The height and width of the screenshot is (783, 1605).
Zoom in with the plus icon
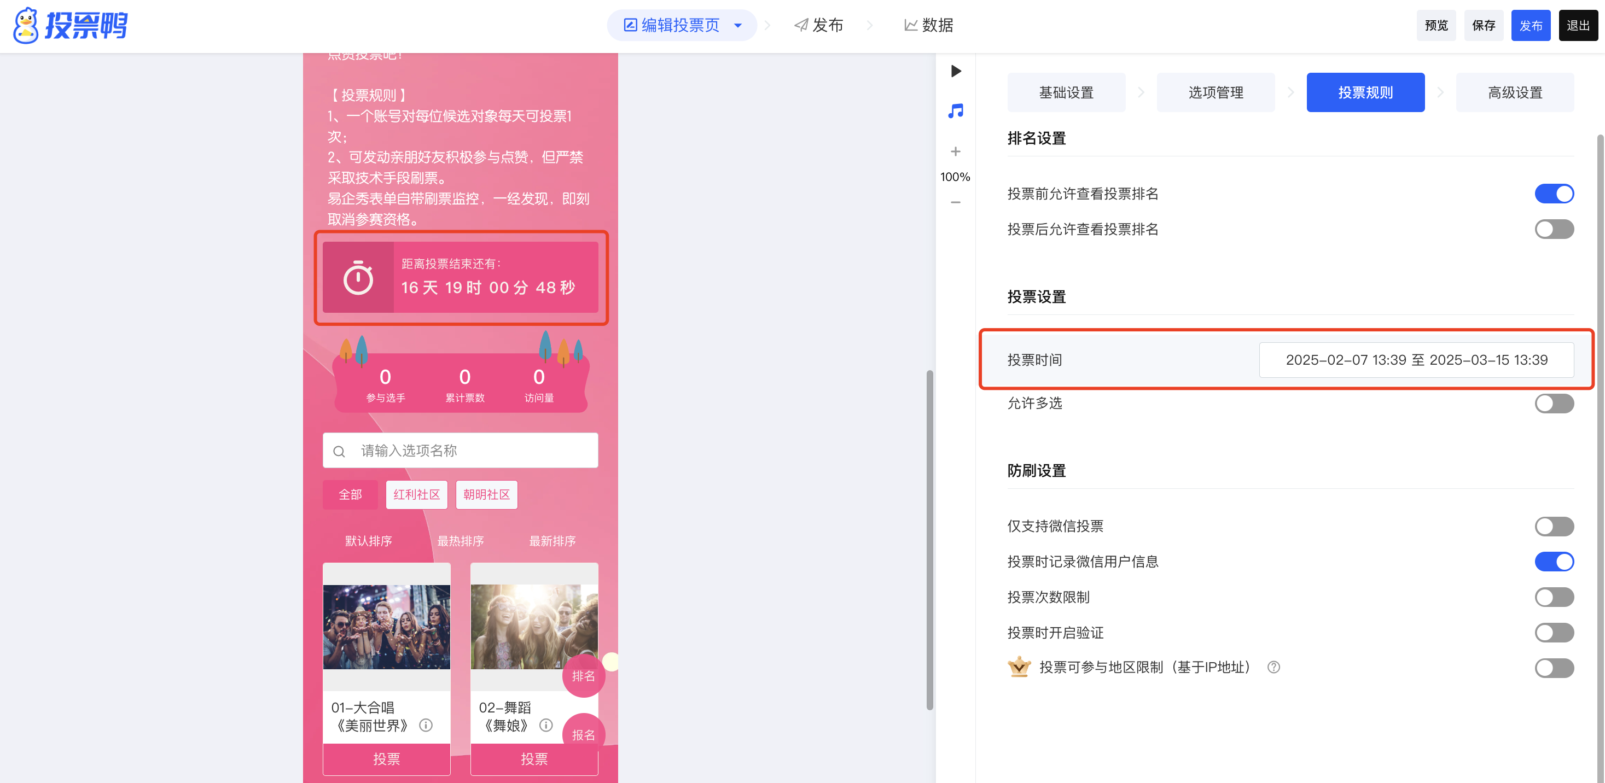pyautogui.click(x=956, y=151)
